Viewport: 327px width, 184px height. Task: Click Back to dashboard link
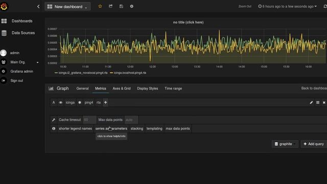coord(314,88)
